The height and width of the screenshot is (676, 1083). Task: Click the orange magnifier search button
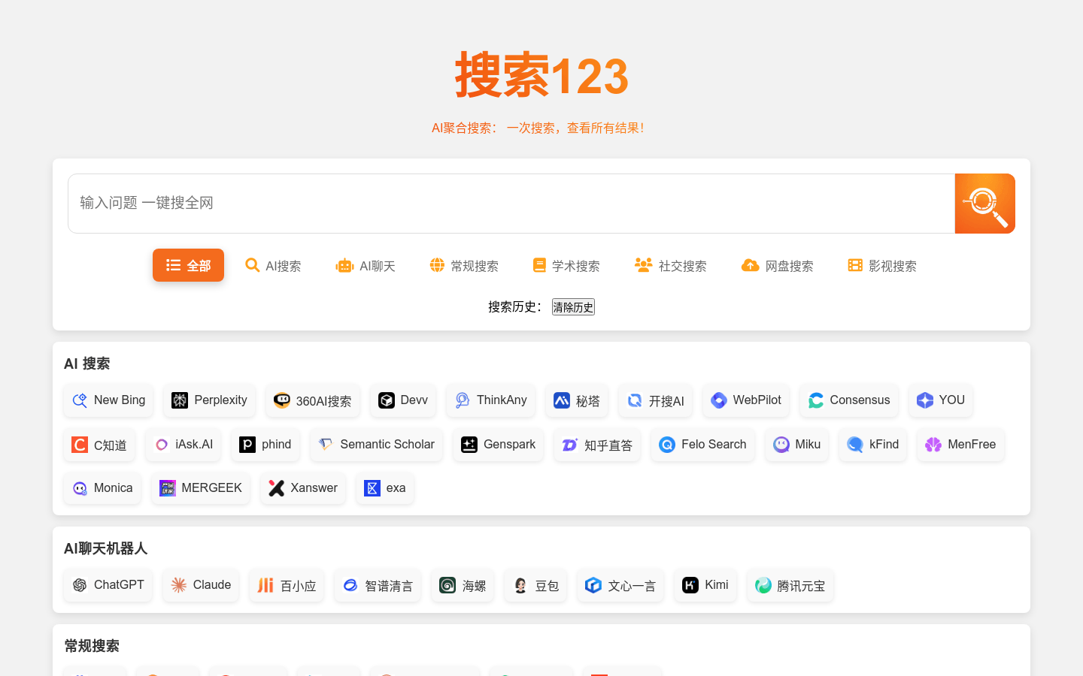tap(984, 204)
